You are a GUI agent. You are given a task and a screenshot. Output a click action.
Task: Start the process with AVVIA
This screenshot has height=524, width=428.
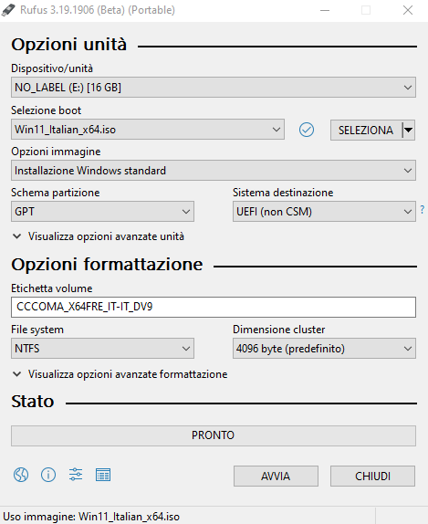click(x=276, y=476)
